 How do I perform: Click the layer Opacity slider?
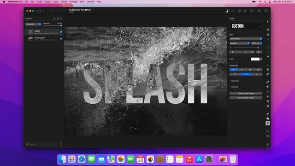coord(53,26)
